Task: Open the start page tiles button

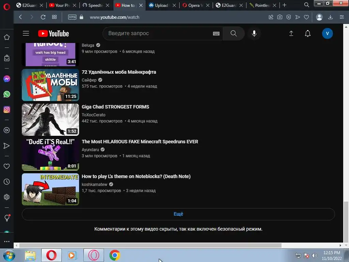Action: [x=54, y=17]
